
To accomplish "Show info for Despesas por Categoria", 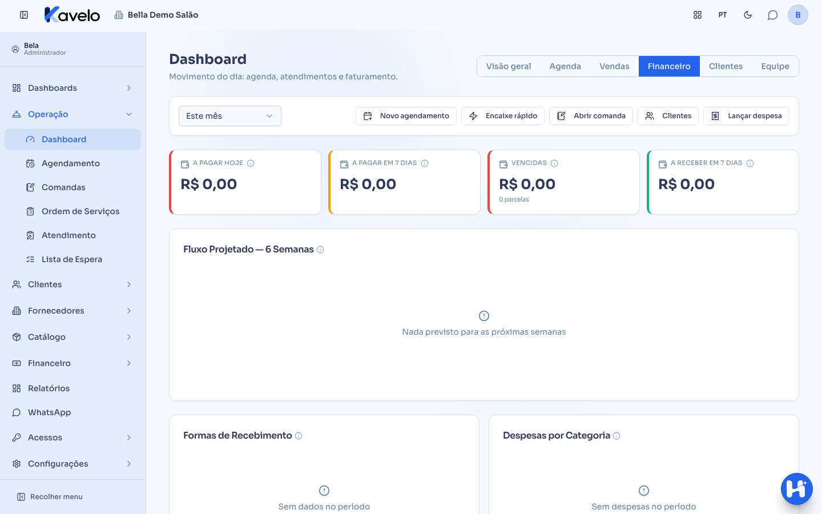I will pos(616,436).
